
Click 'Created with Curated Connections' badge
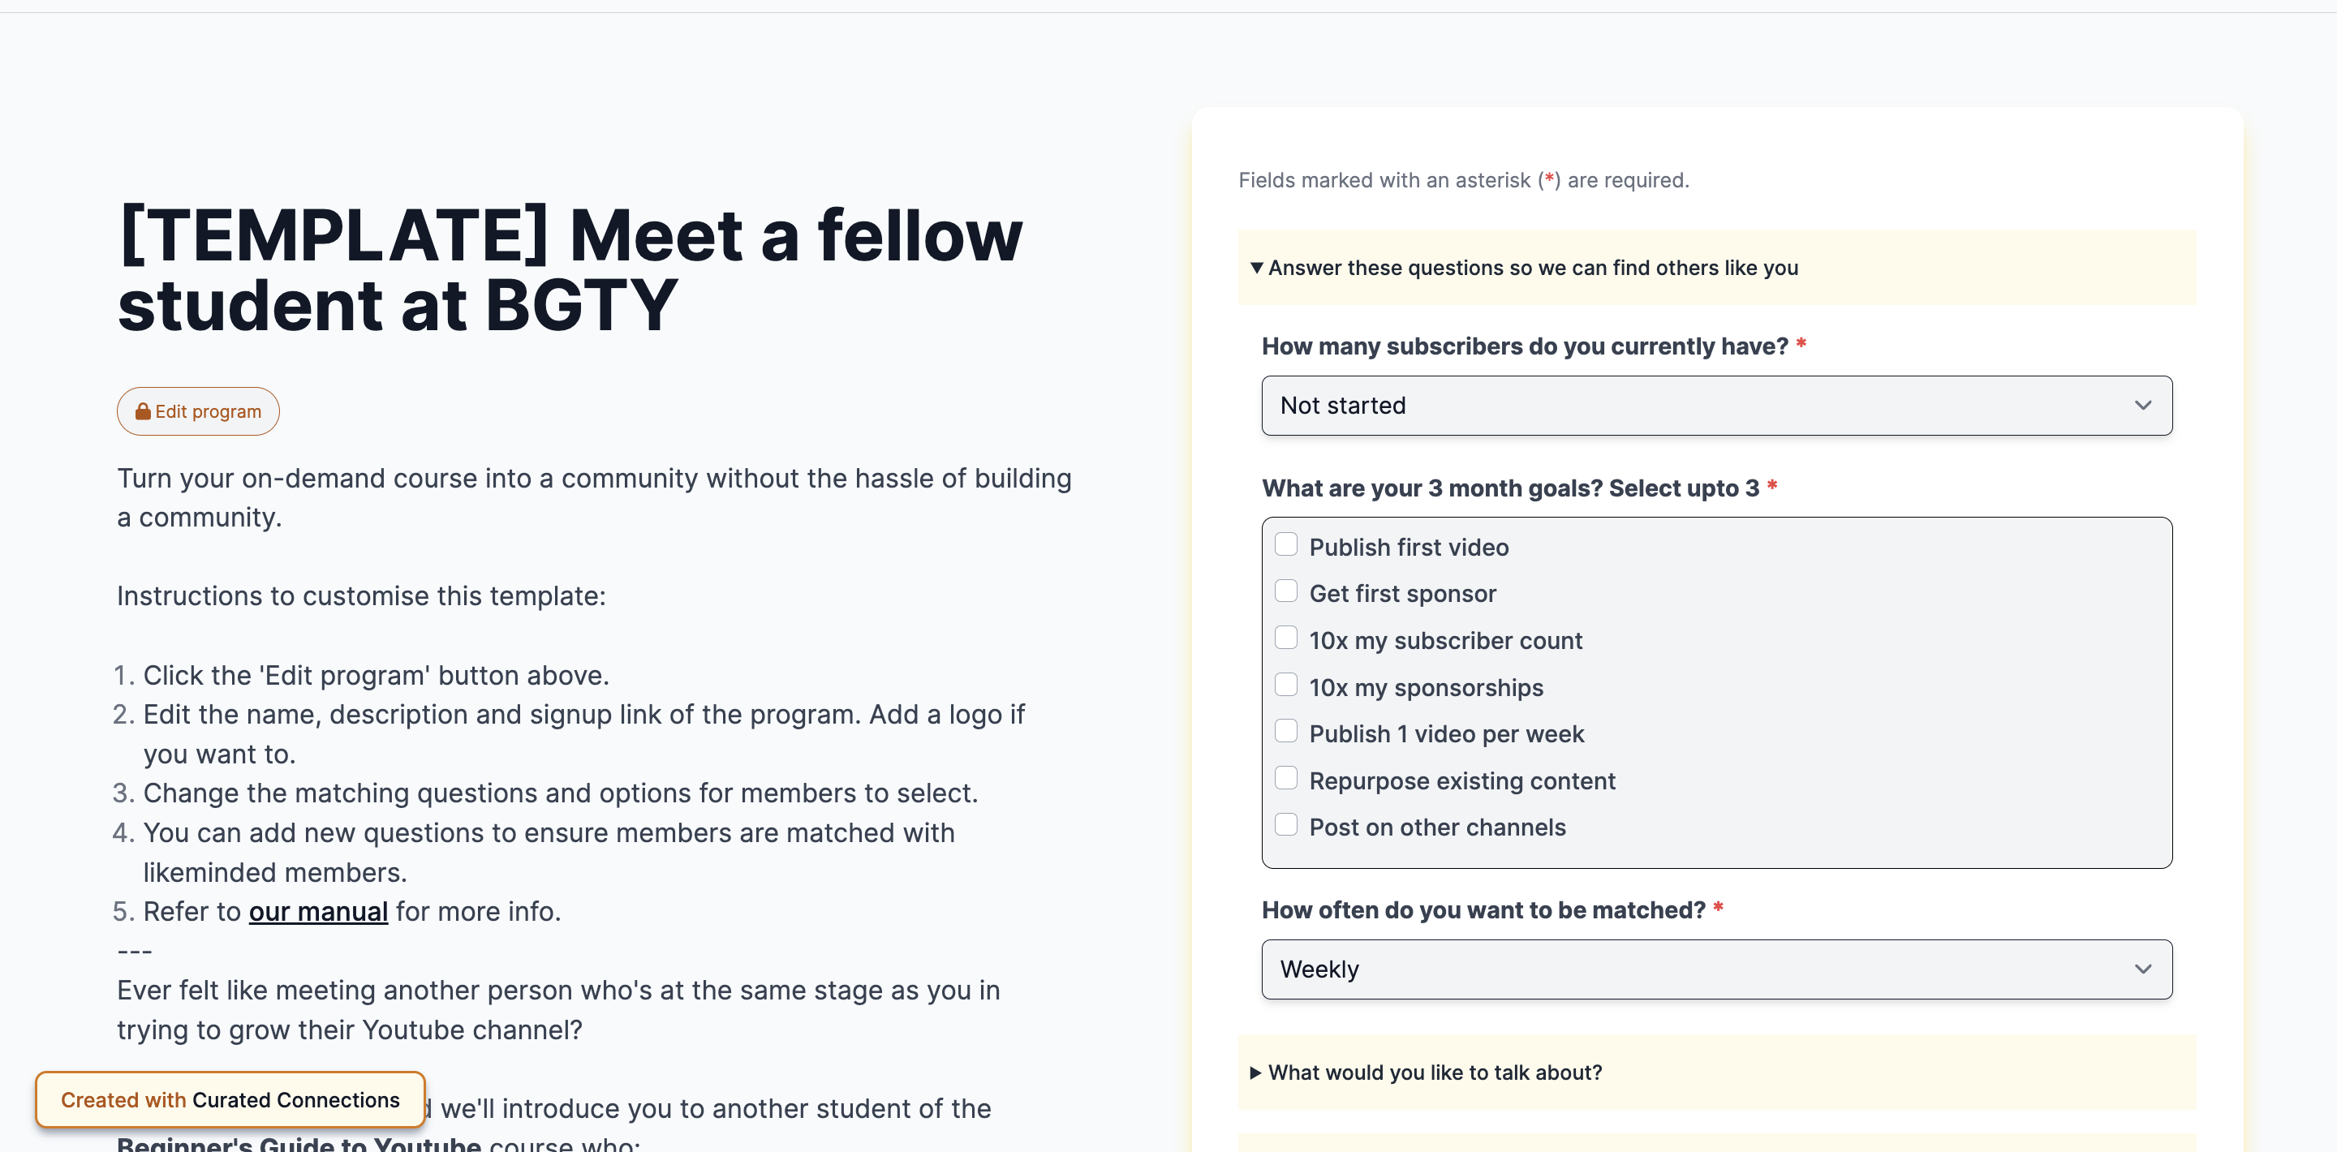230,1099
